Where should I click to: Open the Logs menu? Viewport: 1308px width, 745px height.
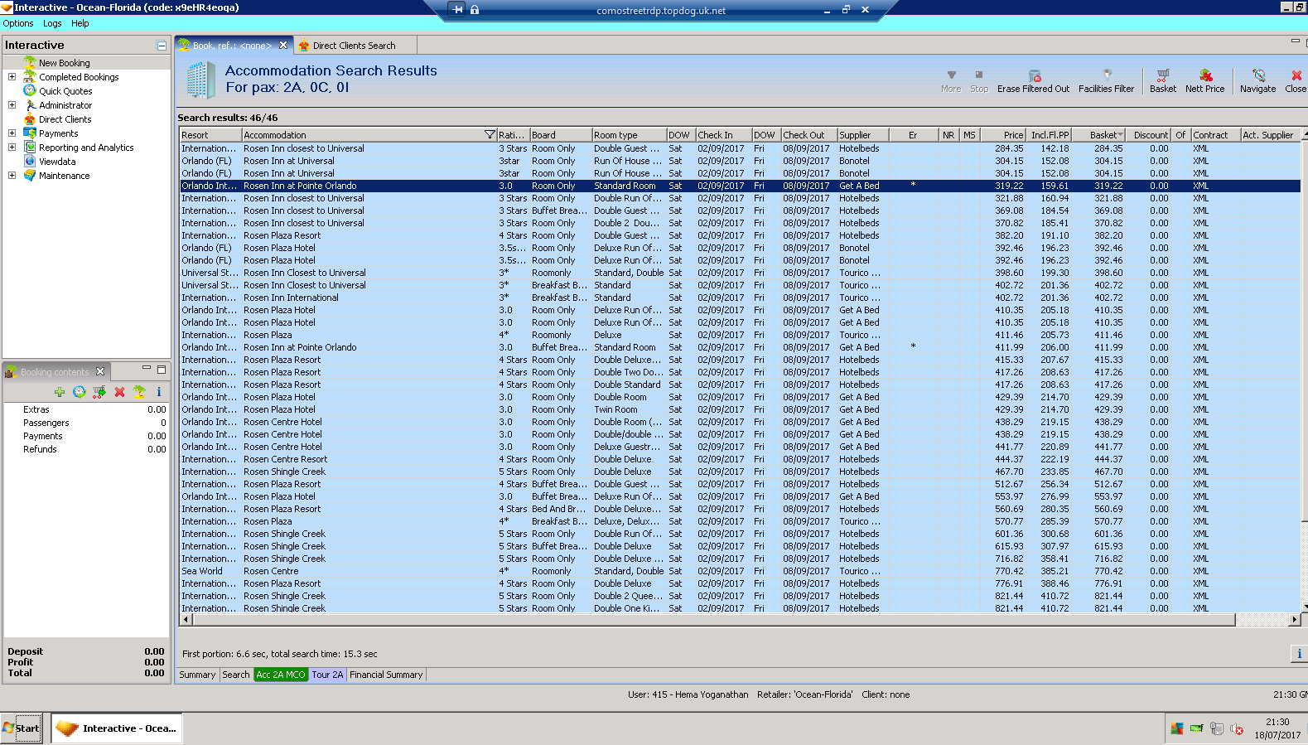coord(52,23)
